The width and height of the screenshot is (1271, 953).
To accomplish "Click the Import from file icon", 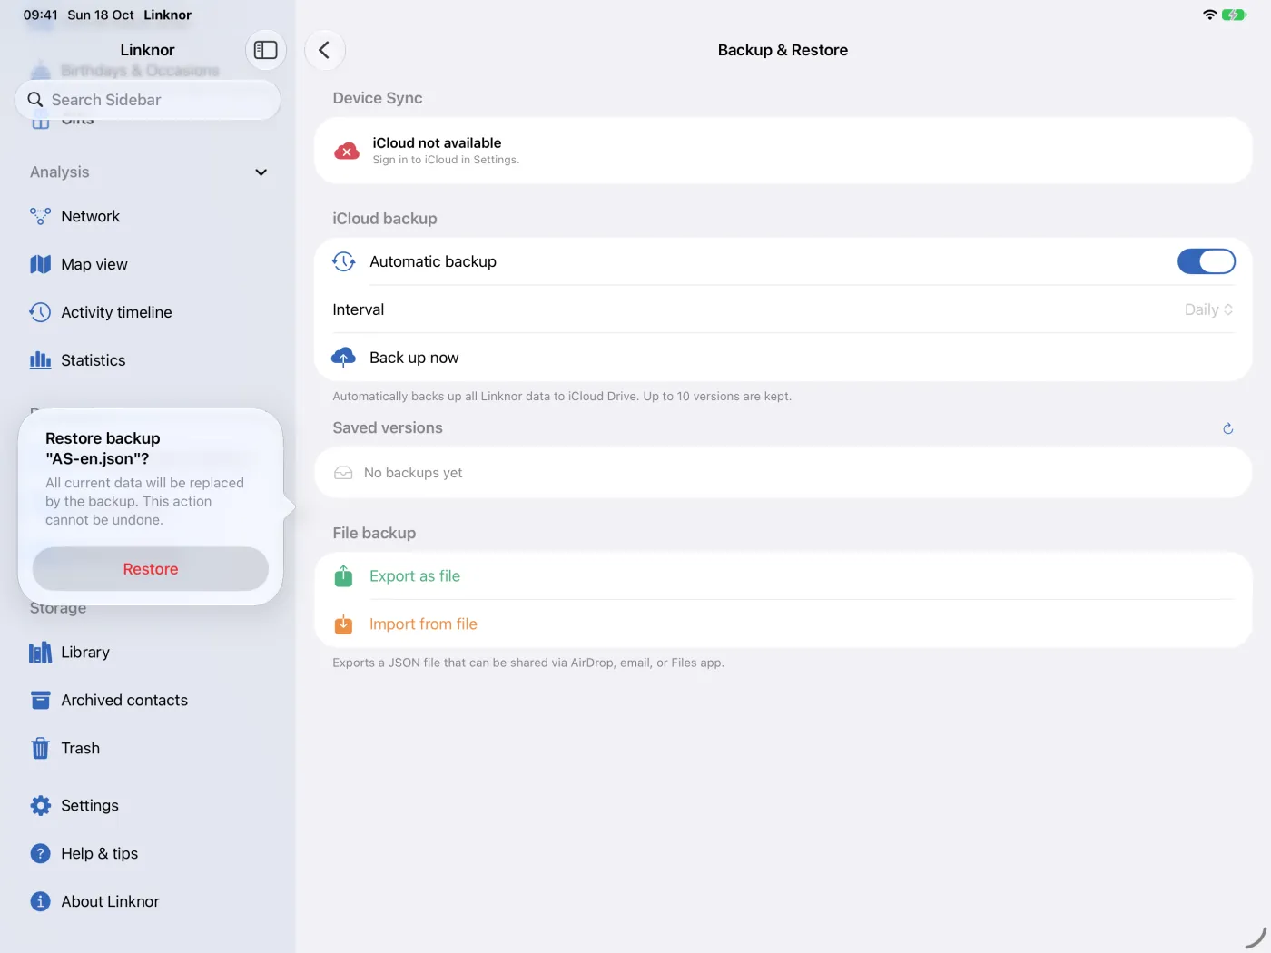I will point(343,624).
